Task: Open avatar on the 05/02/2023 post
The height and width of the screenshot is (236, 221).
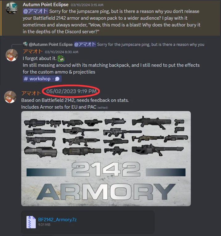Action: 10,97
